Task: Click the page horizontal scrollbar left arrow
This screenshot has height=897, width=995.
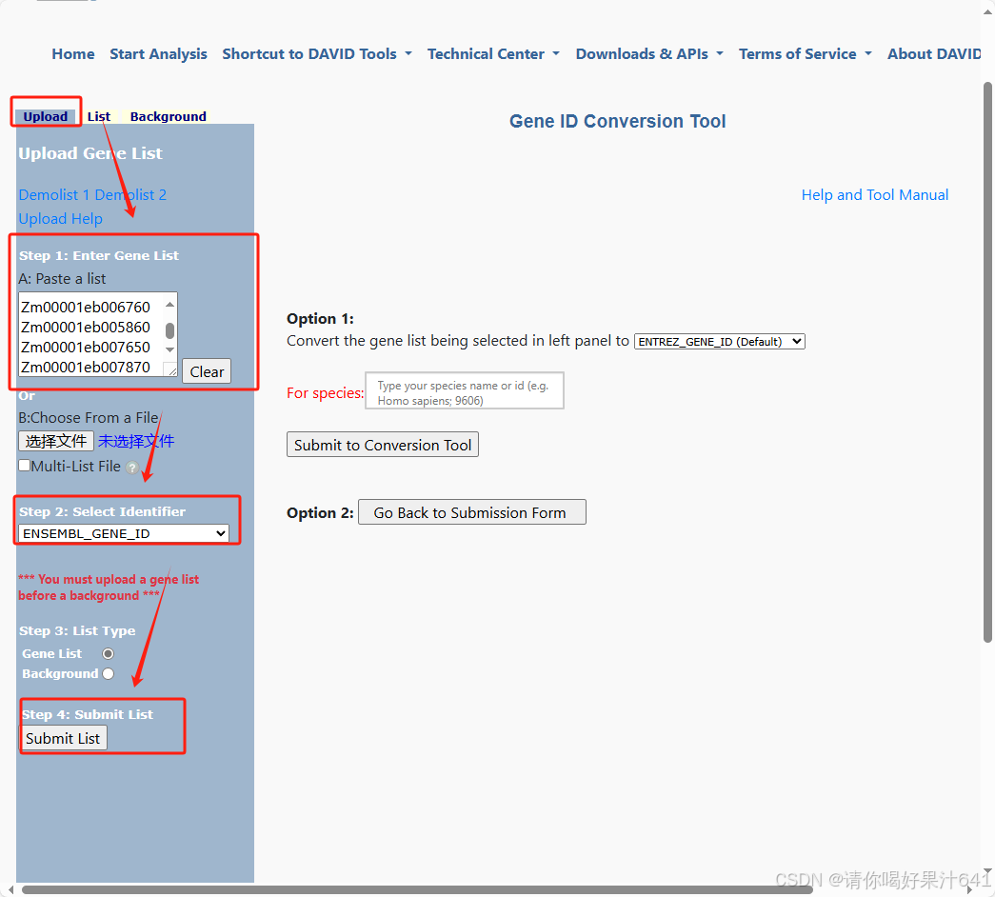Action: [x=10, y=890]
